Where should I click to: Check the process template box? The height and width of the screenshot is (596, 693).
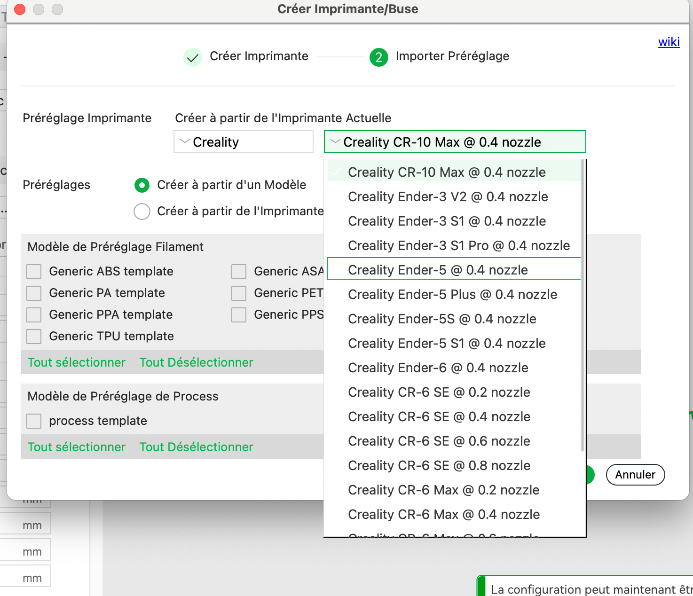point(34,421)
